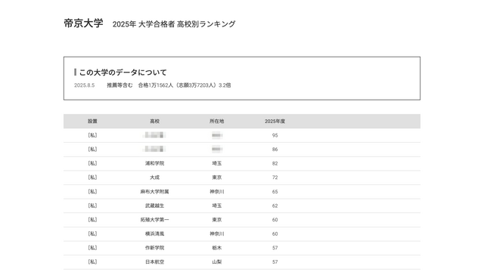This screenshot has height=272, width=484.
Task: Click 埼玉 in the 浦和学院 row
Action: (x=217, y=163)
